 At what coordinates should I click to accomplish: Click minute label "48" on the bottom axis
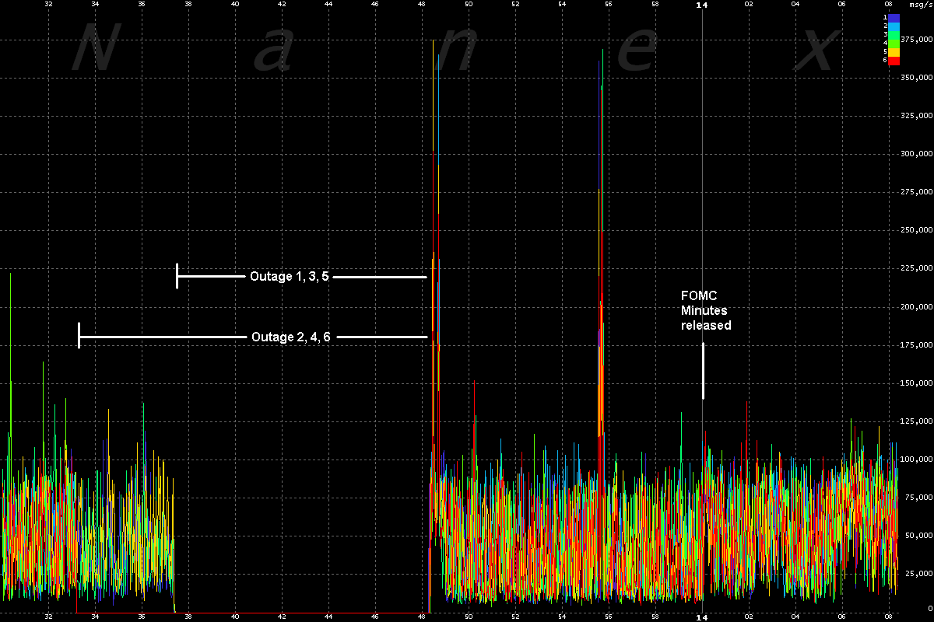(422, 617)
